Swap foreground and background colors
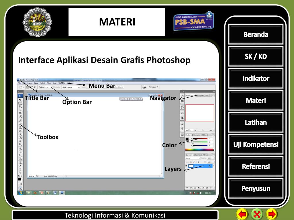 coord(21,176)
